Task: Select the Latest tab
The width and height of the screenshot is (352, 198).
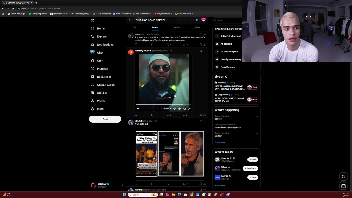Action: [x=155, y=28]
